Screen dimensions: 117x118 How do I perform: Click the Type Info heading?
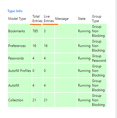15,11
